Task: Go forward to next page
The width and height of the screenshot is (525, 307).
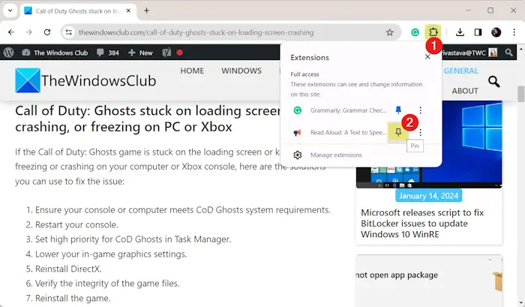Action: tap(29, 32)
